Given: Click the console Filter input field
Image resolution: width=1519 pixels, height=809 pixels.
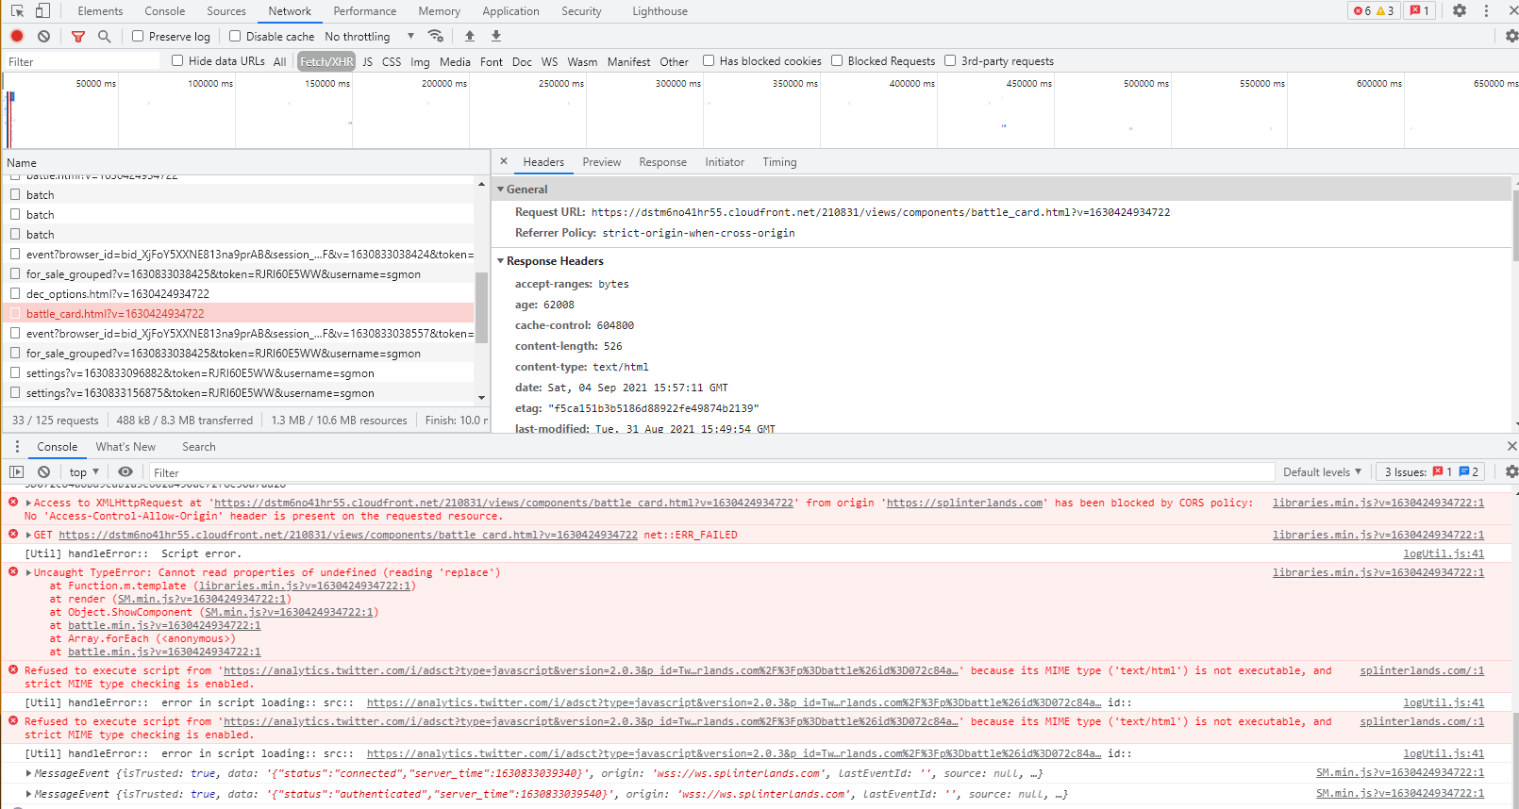Looking at the screenshot, I should point(712,472).
